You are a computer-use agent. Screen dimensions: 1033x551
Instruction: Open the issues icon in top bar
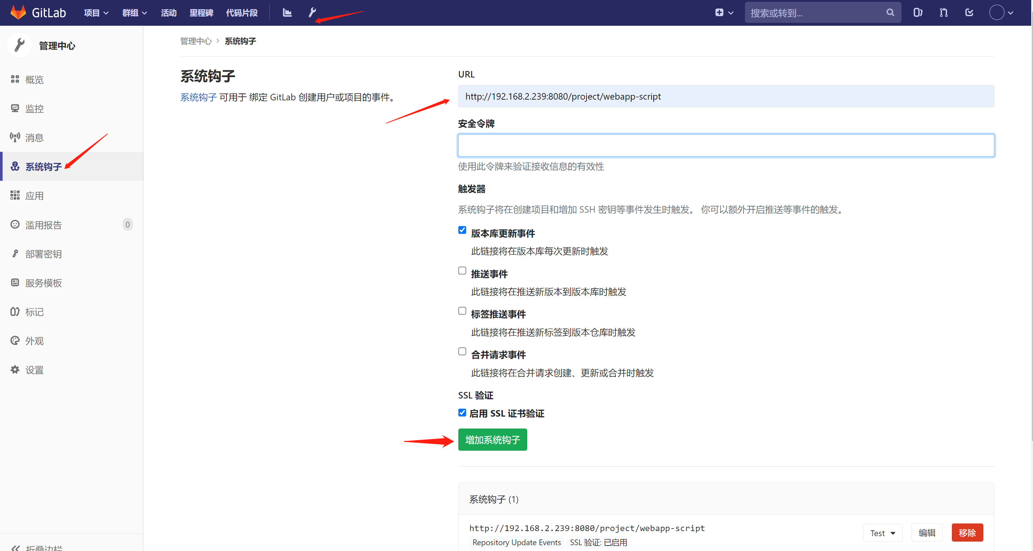917,13
